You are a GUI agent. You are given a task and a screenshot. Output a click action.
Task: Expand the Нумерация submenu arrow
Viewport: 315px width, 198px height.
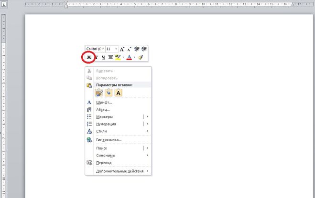click(147, 124)
